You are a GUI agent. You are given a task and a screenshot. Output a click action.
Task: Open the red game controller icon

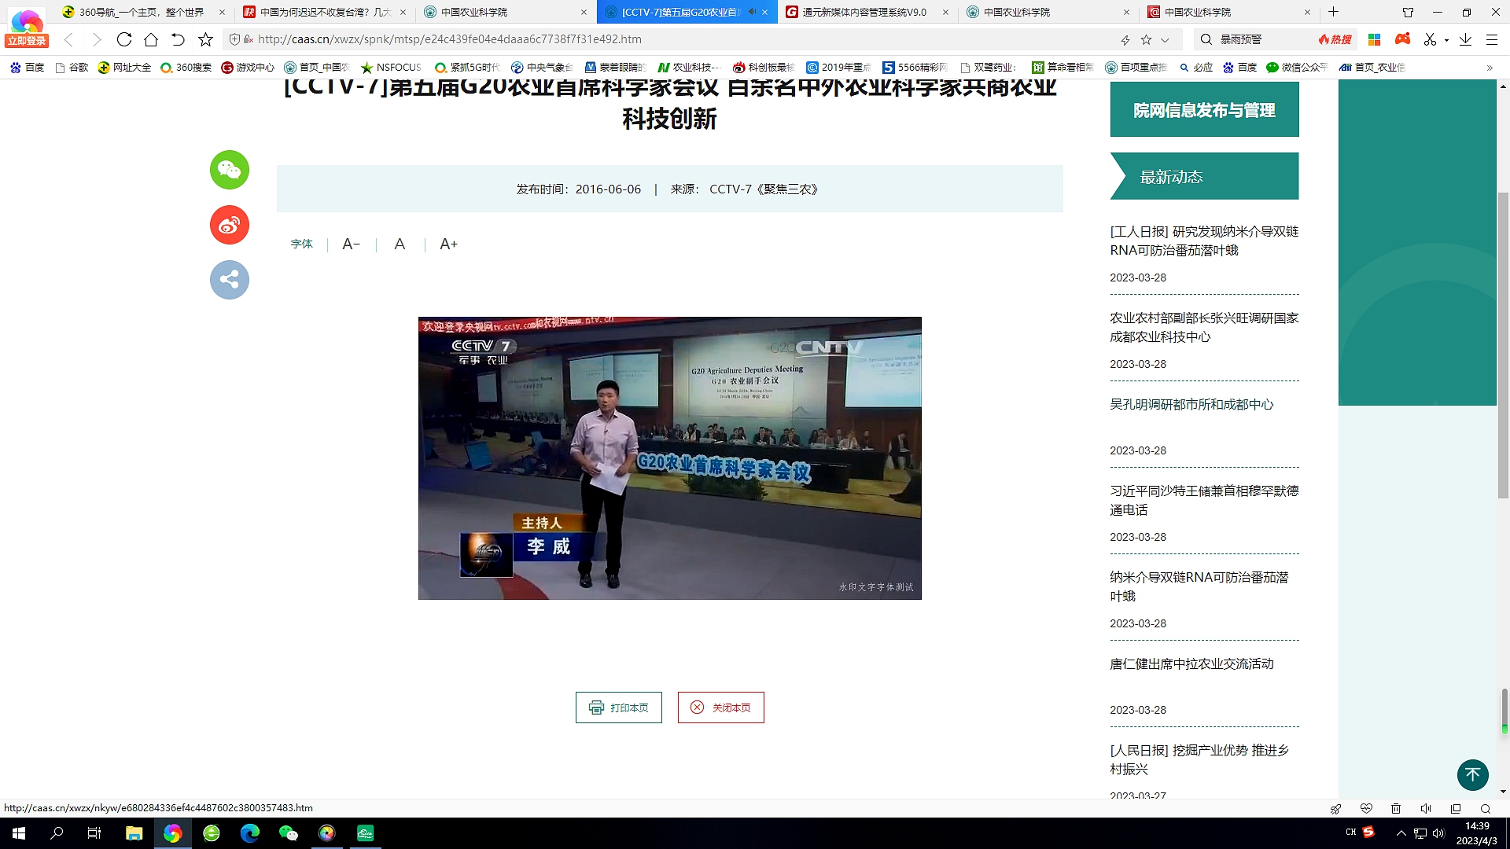1402,39
